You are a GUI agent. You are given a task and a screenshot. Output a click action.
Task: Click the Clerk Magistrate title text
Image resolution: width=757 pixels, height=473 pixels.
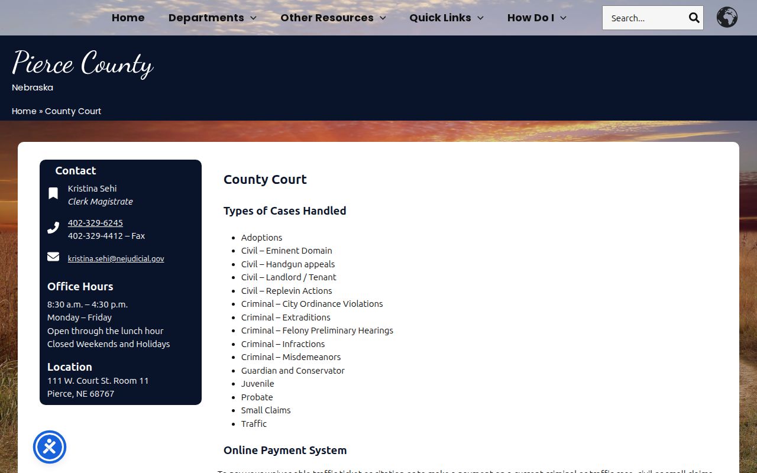click(100, 202)
